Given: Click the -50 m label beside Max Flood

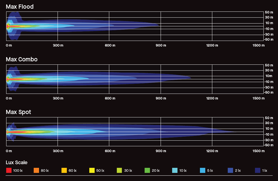Looking at the screenshot, I should 268,39.
